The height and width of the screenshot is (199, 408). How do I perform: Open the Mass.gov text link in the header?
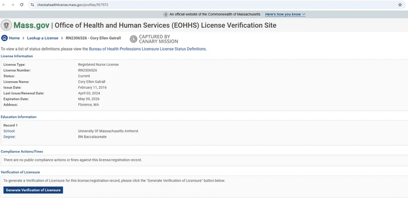click(x=31, y=26)
